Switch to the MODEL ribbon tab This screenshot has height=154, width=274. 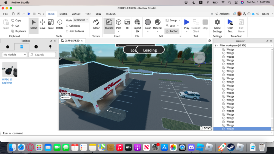pos(63,14)
